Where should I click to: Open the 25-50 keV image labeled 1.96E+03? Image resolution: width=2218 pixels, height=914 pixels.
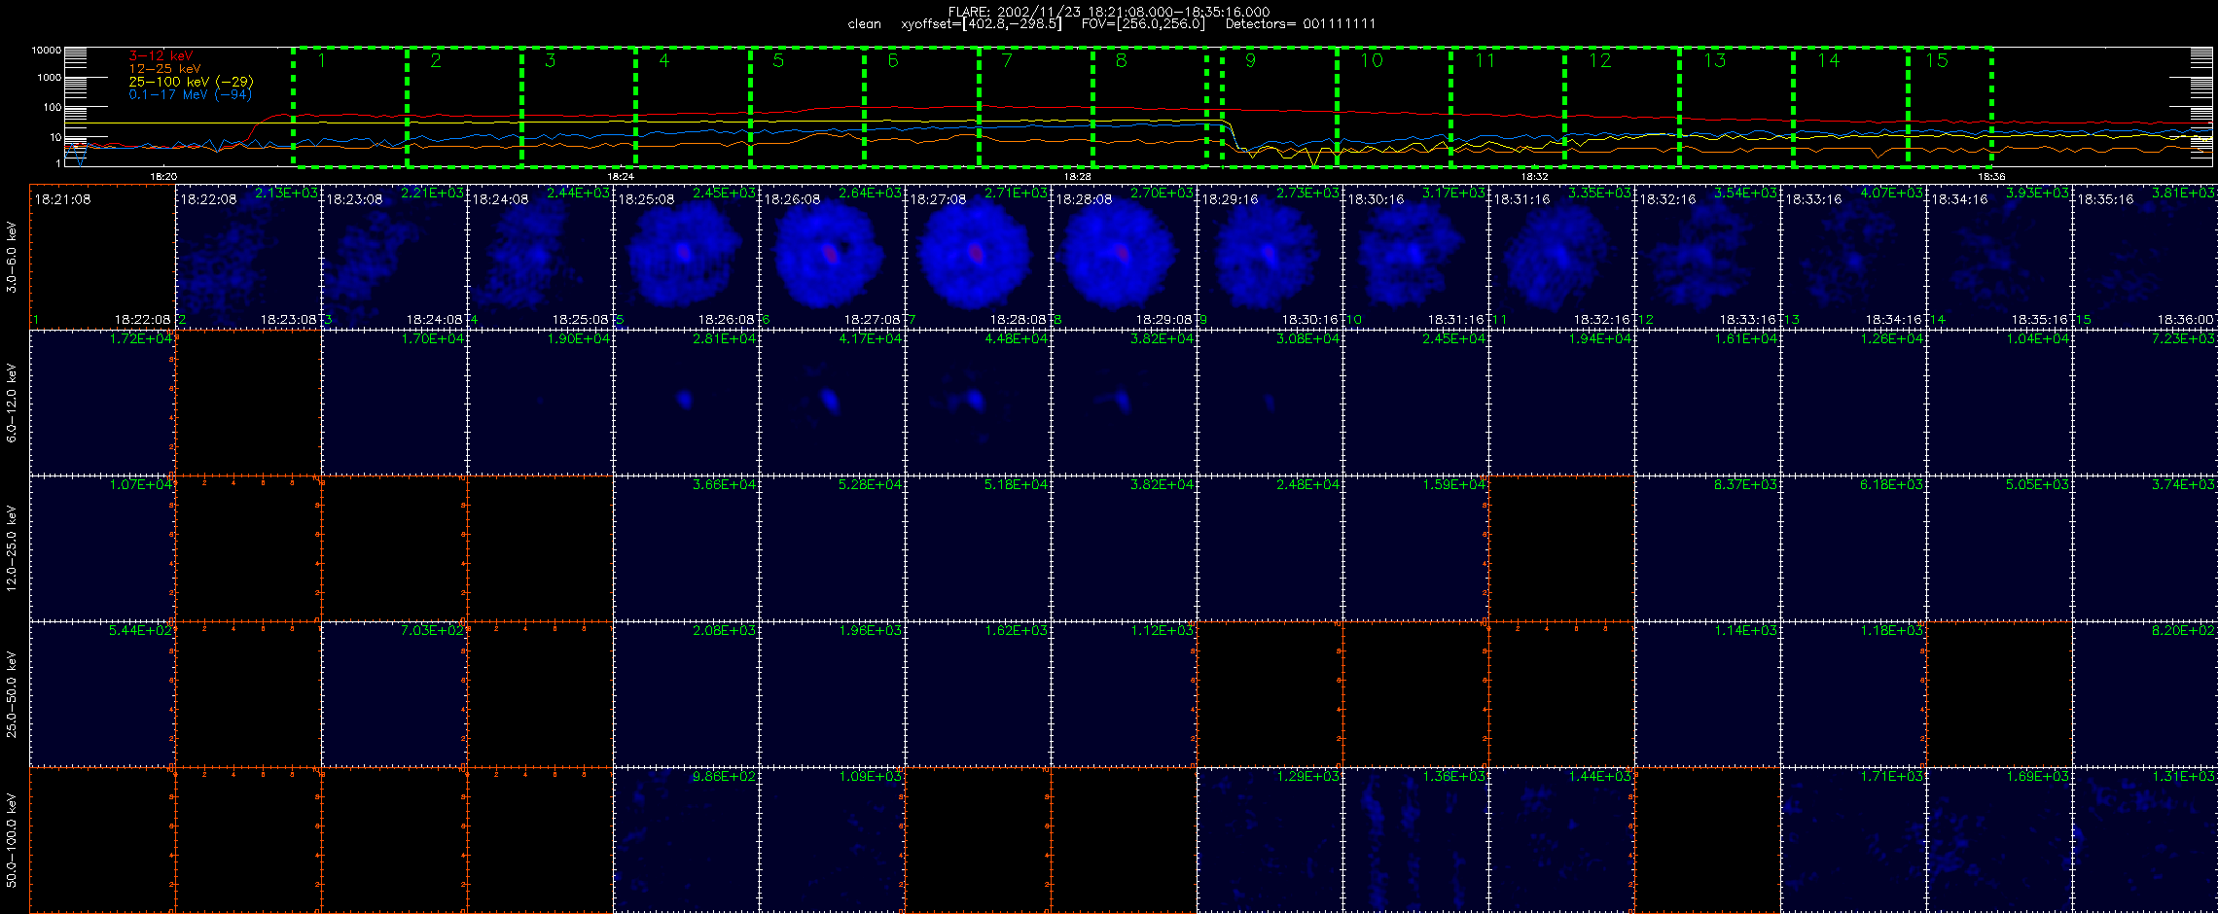(832, 694)
